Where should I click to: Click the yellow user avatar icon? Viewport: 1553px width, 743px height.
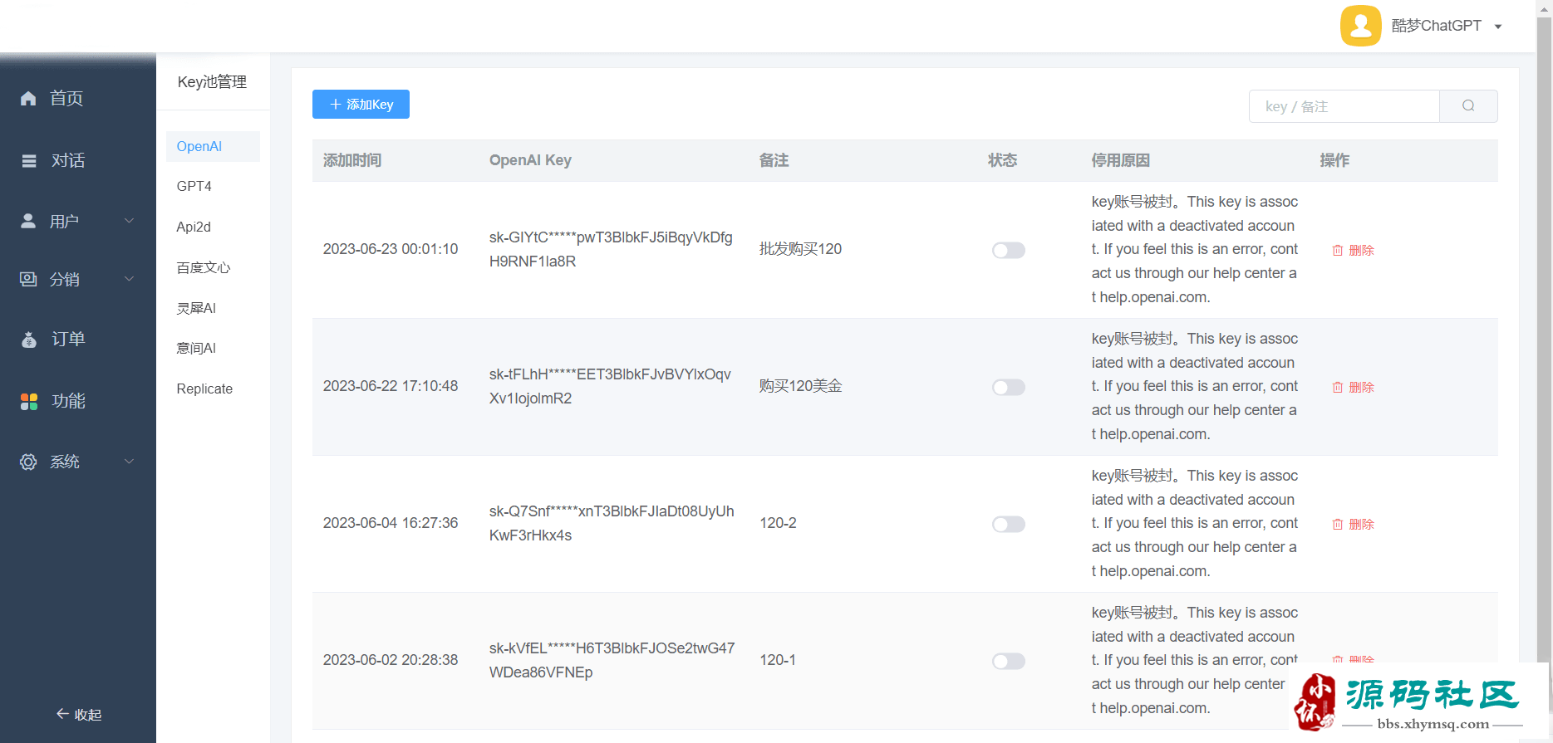tap(1361, 26)
